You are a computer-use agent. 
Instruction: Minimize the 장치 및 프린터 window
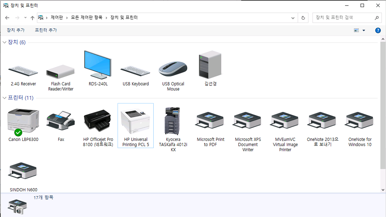[x=346, y=6]
